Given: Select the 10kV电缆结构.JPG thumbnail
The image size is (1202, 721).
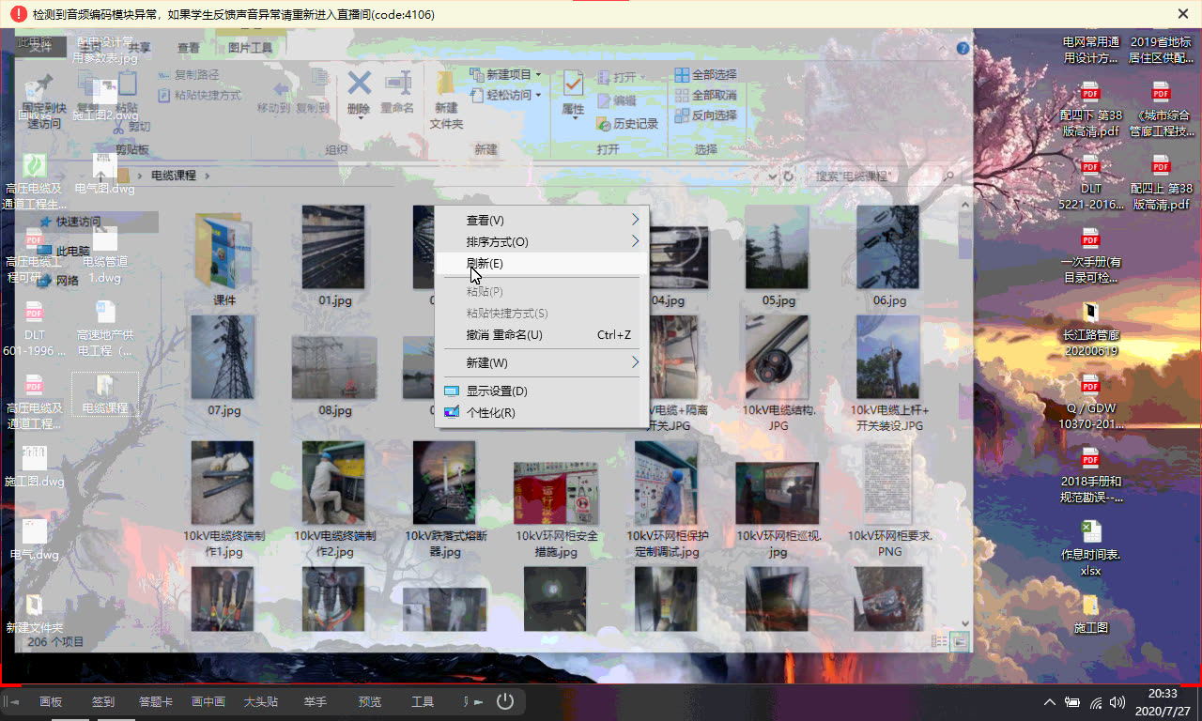Looking at the screenshot, I should (778, 357).
